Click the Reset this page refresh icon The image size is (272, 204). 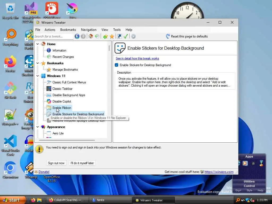pyautogui.click(x=168, y=36)
